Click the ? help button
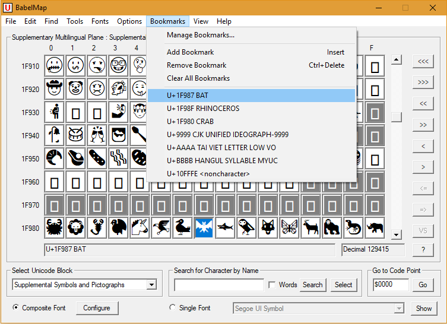The width and height of the screenshot is (447, 324). pyautogui.click(x=423, y=250)
